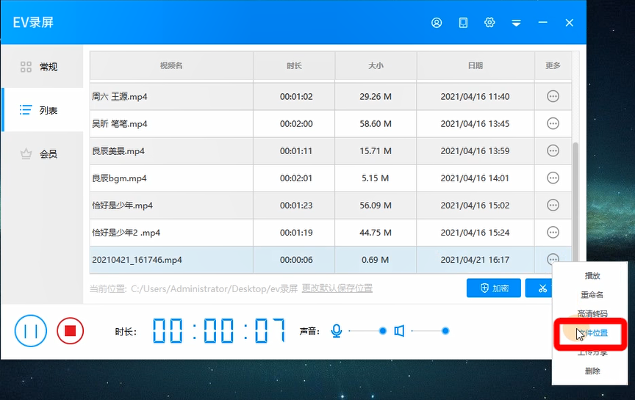Click the 视频名 column header
The image size is (635, 400).
pos(171,65)
